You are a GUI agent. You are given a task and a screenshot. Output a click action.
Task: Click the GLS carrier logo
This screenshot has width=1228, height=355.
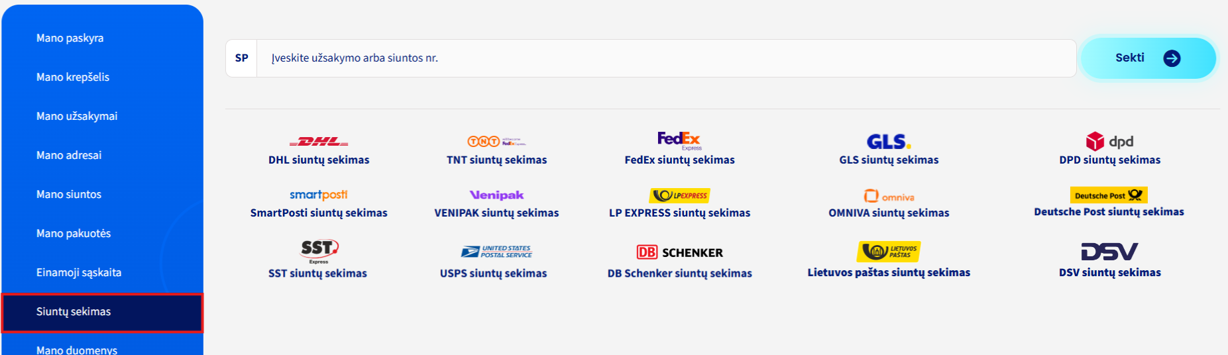(889, 142)
